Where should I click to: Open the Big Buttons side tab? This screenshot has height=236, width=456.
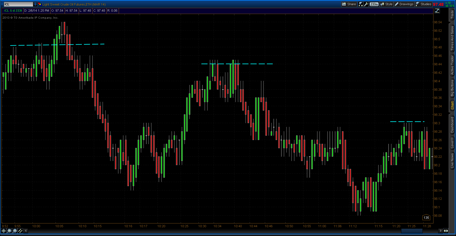pyautogui.click(x=452, y=88)
